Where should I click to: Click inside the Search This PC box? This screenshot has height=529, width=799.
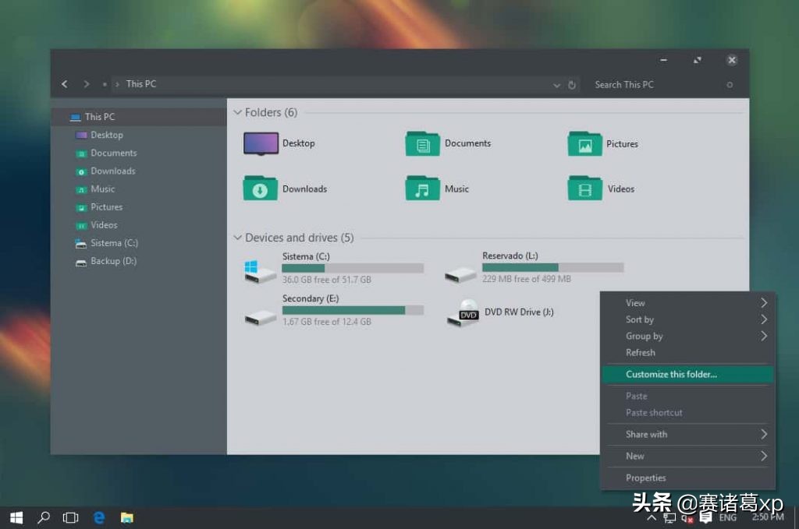(x=640, y=84)
